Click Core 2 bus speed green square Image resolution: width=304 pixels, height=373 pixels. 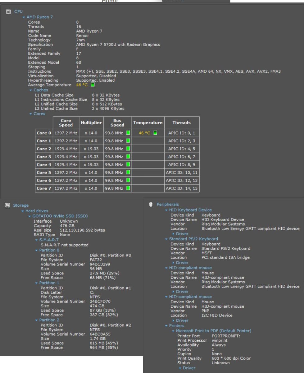(128, 149)
